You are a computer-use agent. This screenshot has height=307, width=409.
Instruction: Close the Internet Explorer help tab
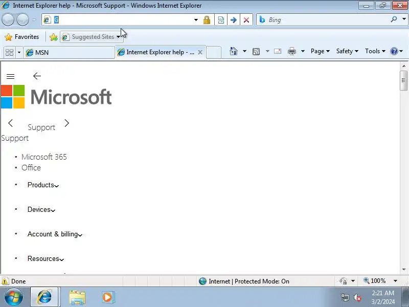(x=200, y=52)
